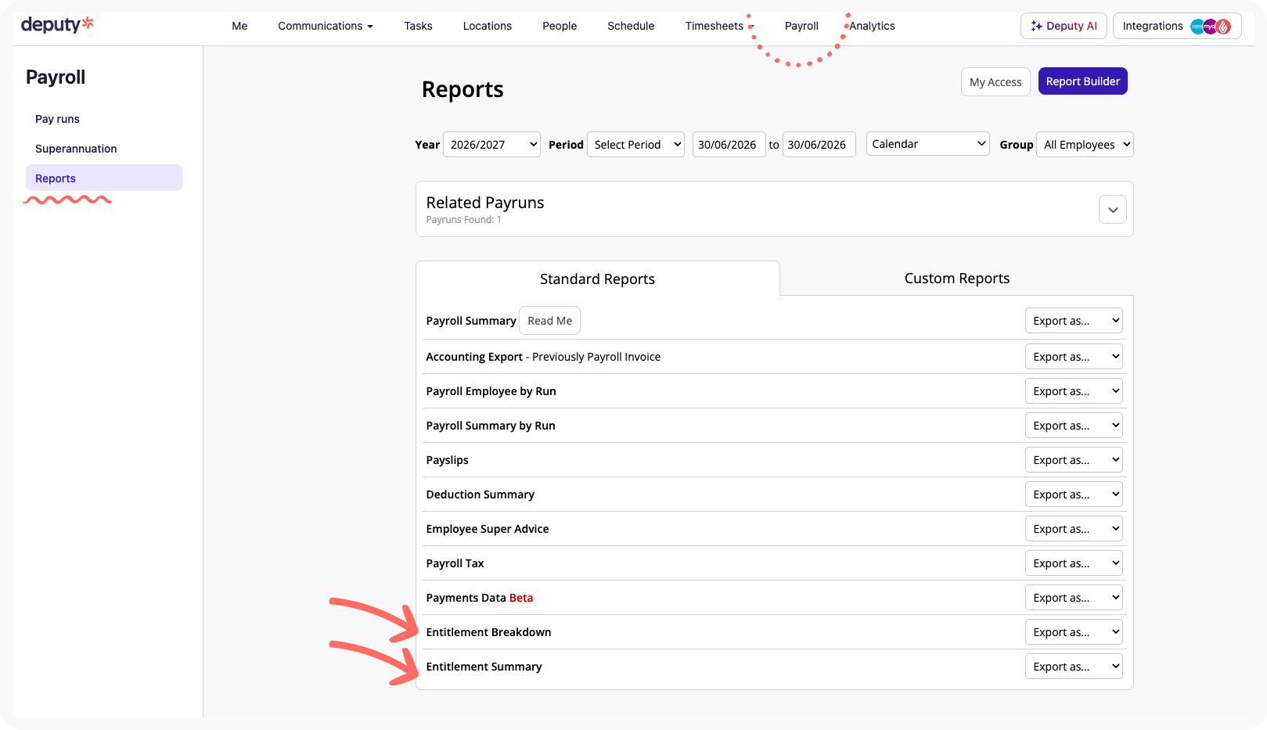Image resolution: width=1267 pixels, height=730 pixels.
Task: Click 'Payroll Summary by Run' report name
Action: pyautogui.click(x=491, y=426)
